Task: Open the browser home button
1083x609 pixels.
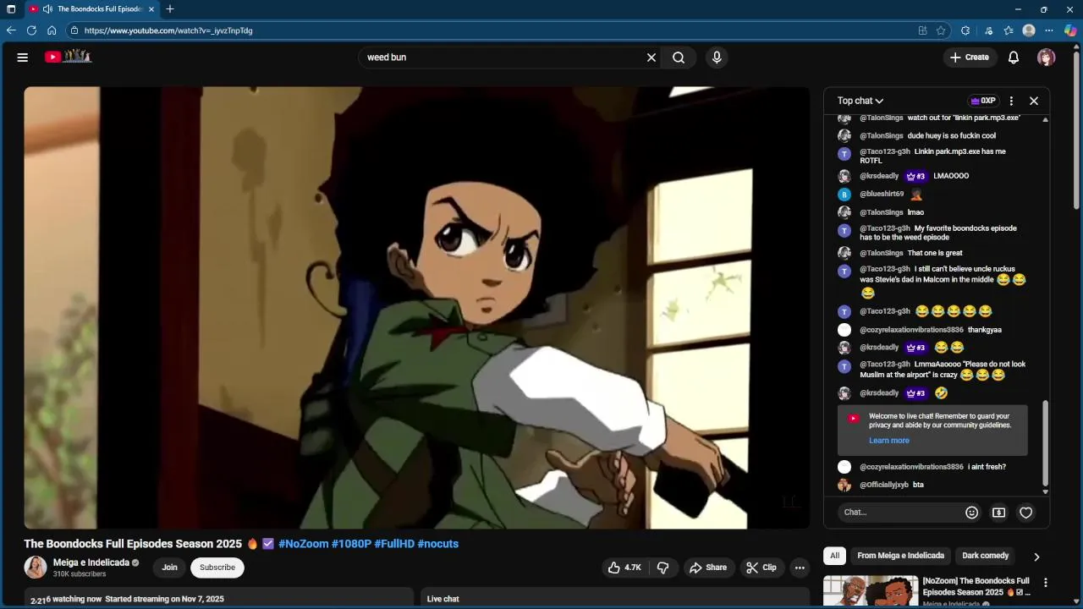Action: click(52, 30)
